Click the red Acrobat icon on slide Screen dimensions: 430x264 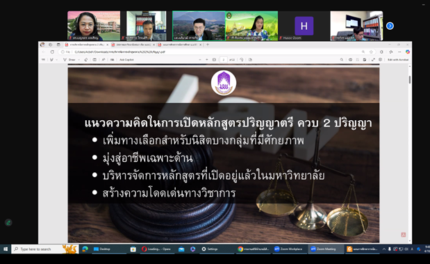403,235
